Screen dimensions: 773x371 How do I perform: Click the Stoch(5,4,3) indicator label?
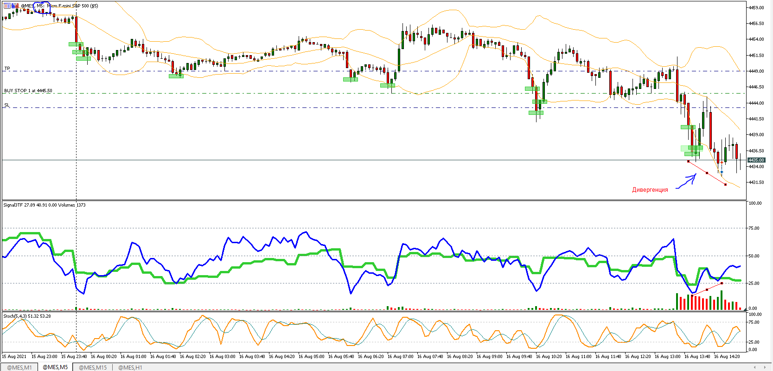pos(27,316)
